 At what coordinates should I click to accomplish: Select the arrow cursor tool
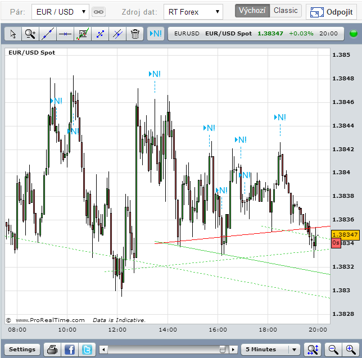tap(13, 34)
